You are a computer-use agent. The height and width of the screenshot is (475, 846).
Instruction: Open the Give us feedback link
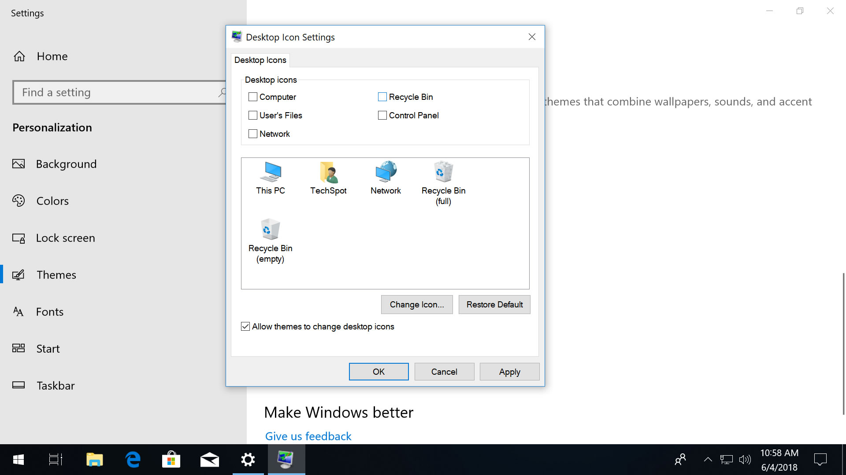pyautogui.click(x=308, y=436)
